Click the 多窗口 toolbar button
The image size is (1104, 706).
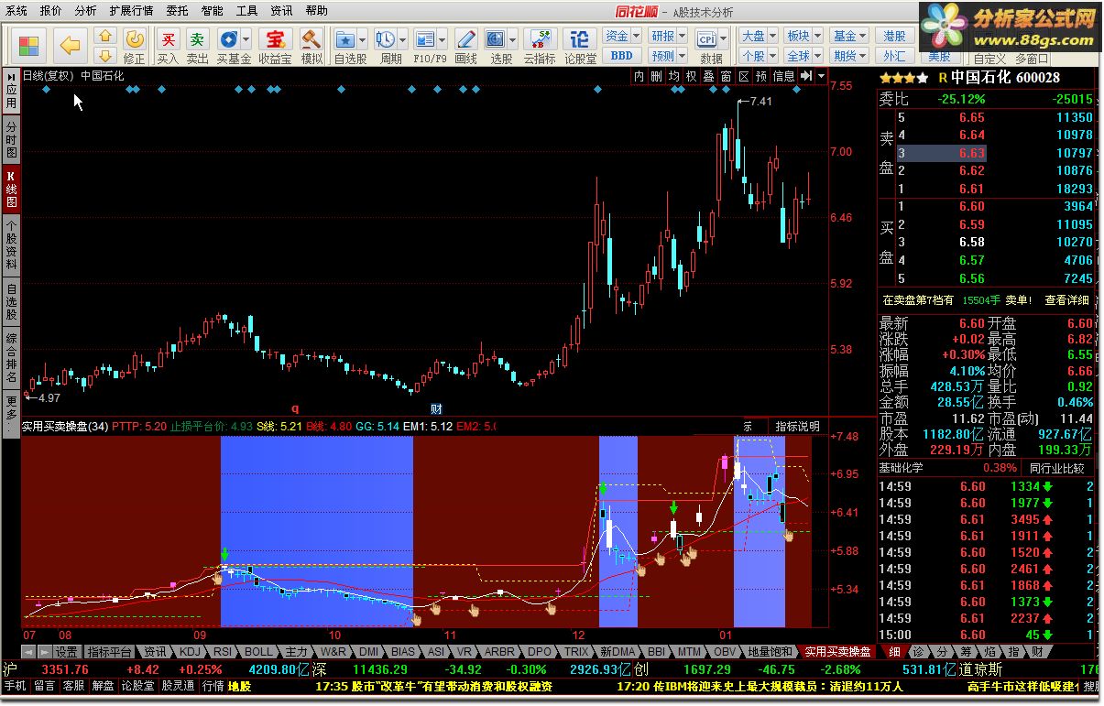[x=1033, y=58]
